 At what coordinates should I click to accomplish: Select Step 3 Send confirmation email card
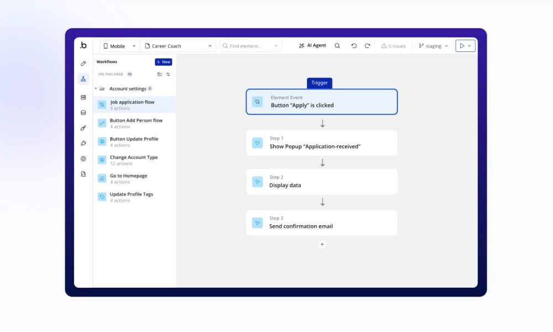322,222
